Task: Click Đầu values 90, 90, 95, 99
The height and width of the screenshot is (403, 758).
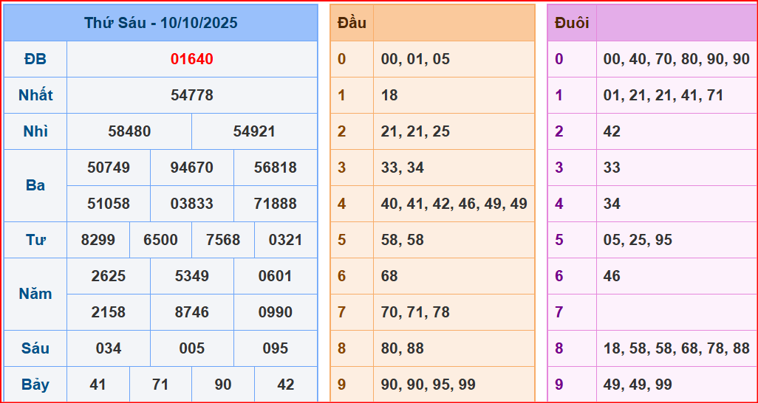Action: pos(428,385)
